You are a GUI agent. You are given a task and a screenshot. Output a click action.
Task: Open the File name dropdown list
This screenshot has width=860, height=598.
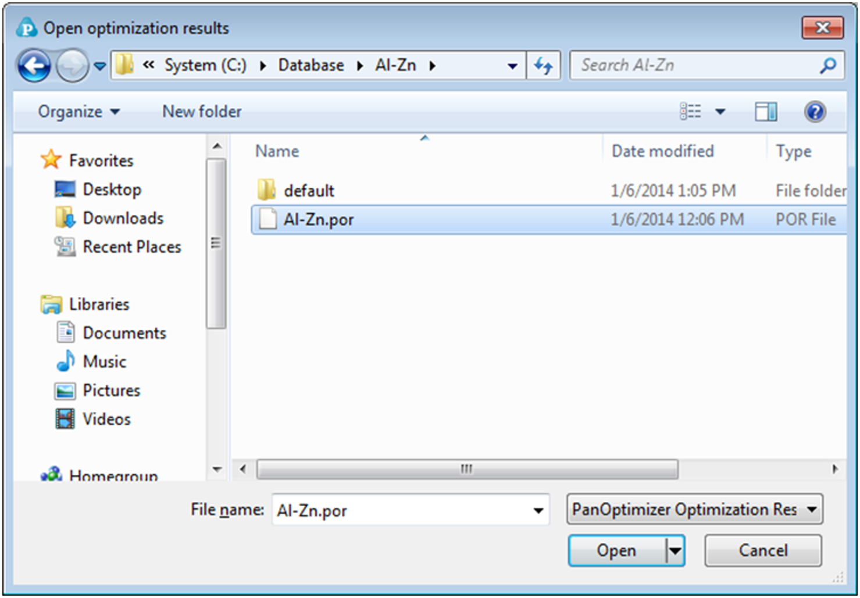click(538, 510)
